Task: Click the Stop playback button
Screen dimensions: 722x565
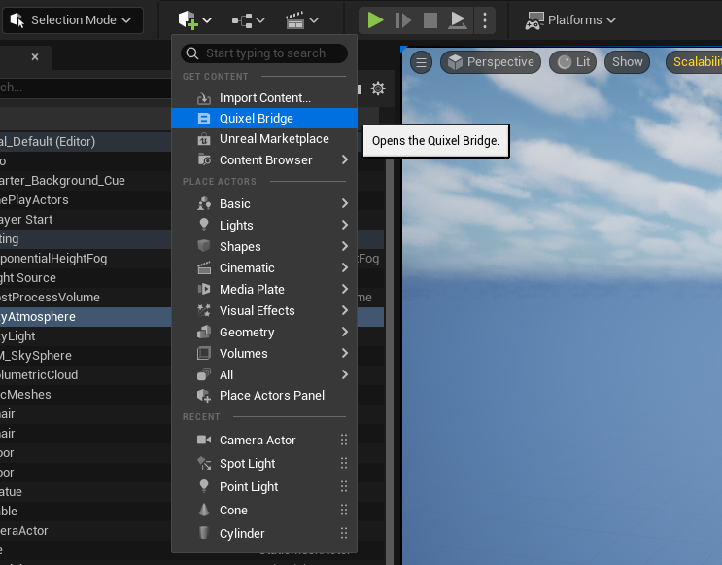Action: click(430, 20)
